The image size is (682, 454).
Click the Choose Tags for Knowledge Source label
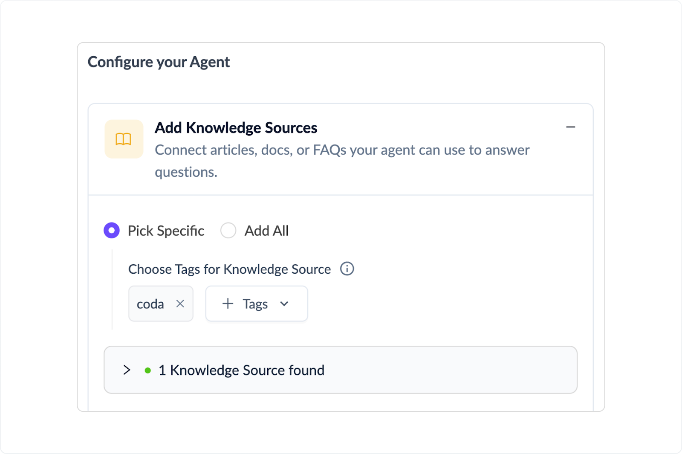tap(229, 269)
